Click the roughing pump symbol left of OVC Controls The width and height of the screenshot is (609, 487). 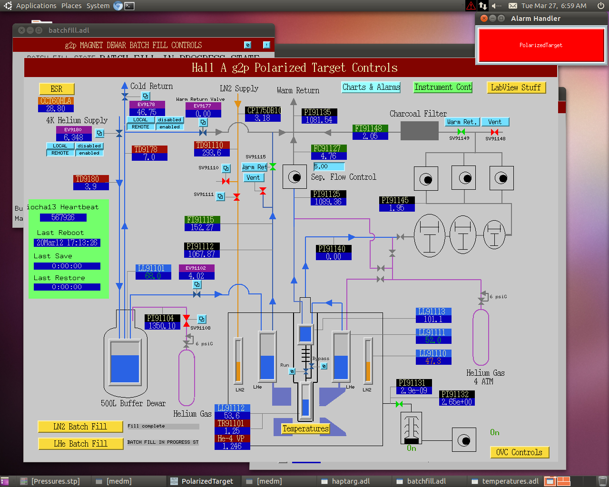[464, 440]
